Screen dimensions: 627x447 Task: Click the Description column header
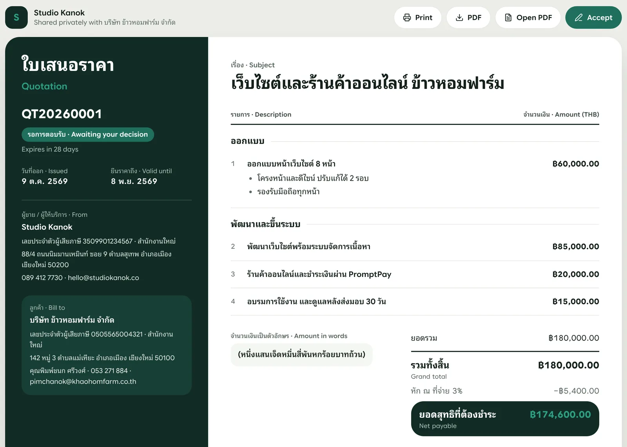click(261, 114)
